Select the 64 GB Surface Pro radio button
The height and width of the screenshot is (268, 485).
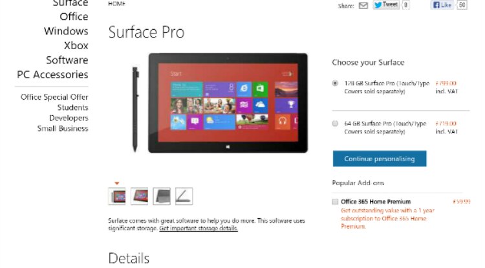(335, 124)
